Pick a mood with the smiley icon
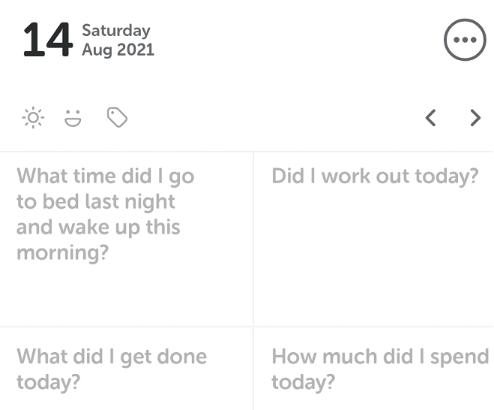This screenshot has width=494, height=410. [73, 118]
